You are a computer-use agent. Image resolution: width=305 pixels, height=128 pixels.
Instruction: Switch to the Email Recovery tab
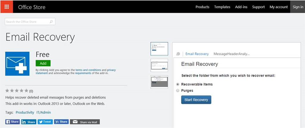197,54
